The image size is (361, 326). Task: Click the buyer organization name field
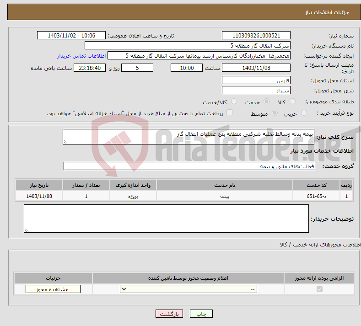pos(188,45)
